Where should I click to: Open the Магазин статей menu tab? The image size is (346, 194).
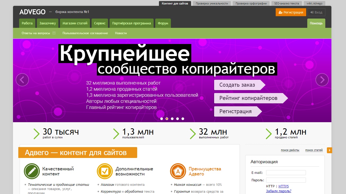[75, 23]
